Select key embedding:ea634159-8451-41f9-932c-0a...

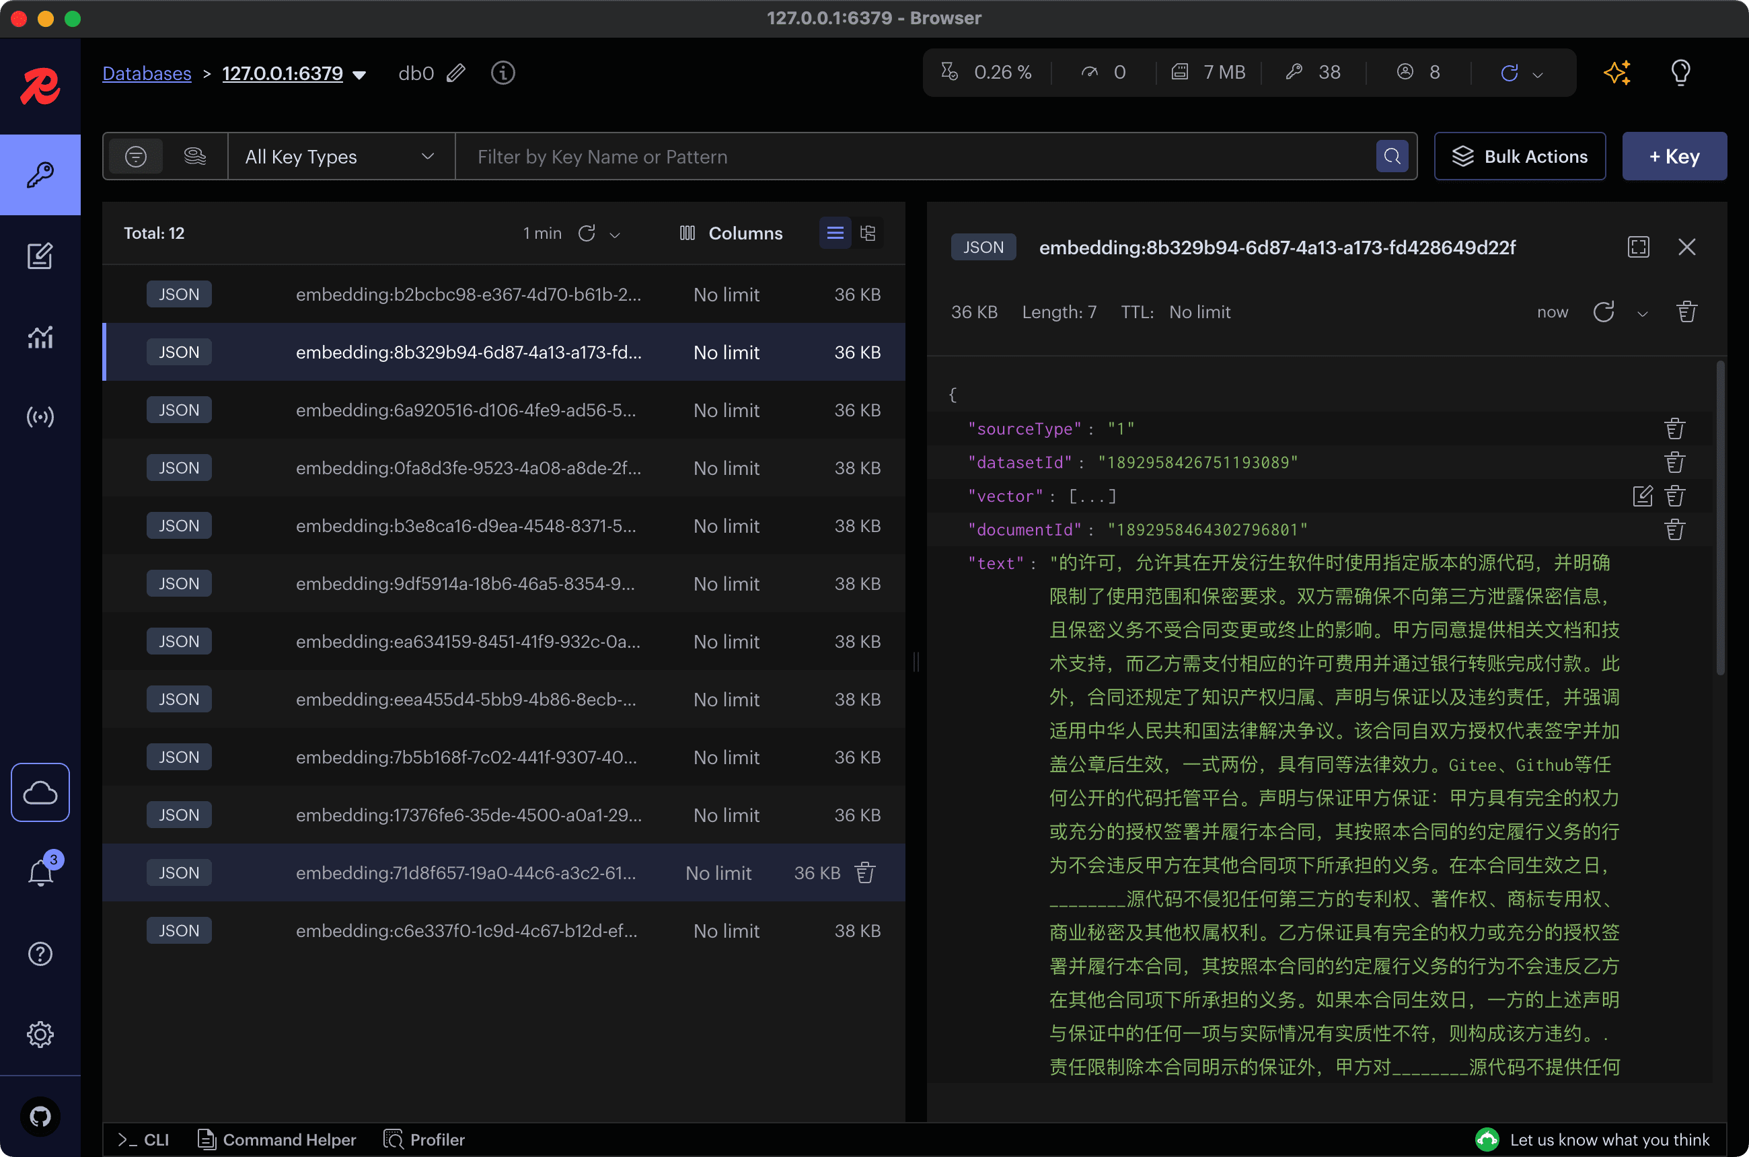(x=504, y=642)
